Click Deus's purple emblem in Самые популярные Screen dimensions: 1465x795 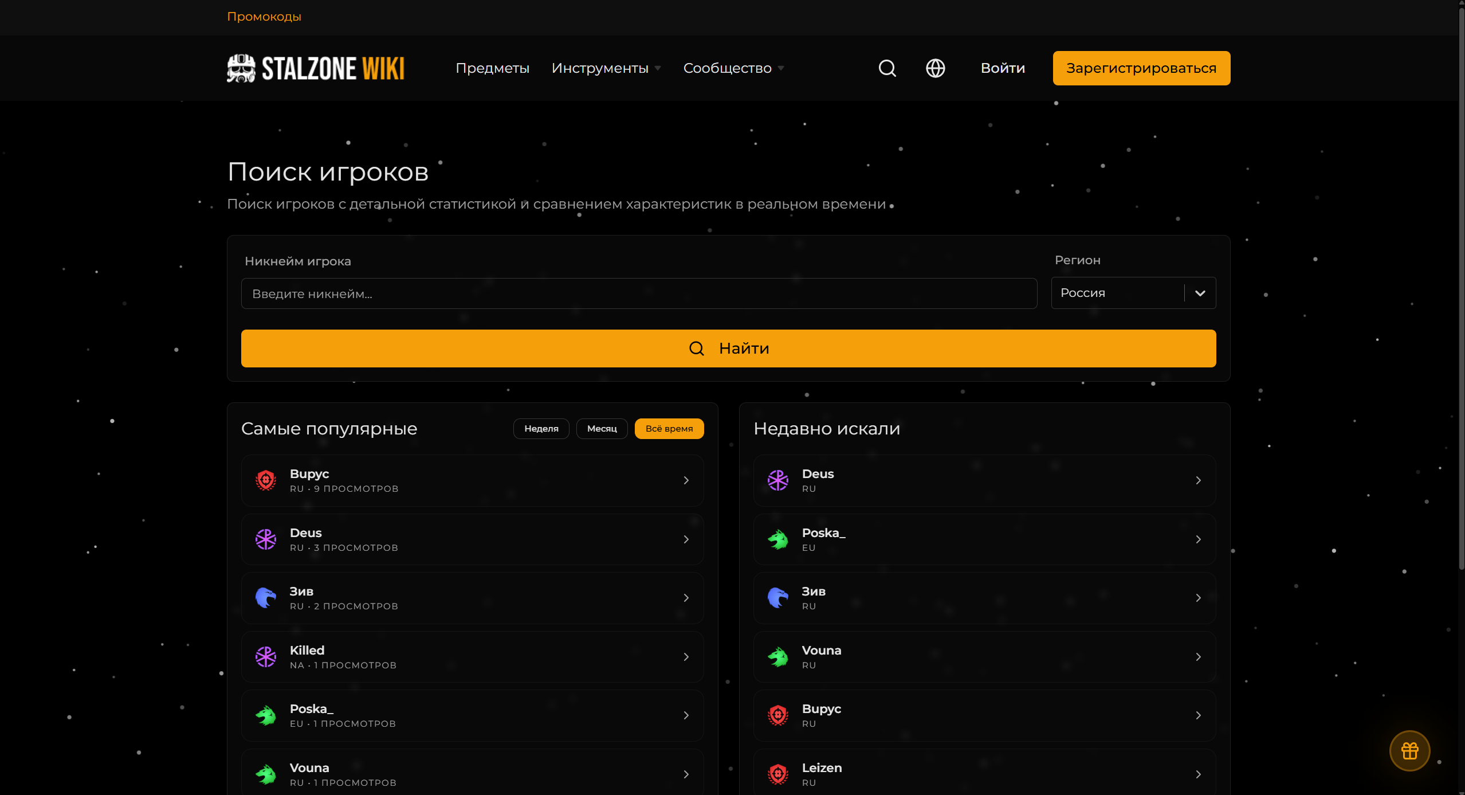(x=265, y=539)
